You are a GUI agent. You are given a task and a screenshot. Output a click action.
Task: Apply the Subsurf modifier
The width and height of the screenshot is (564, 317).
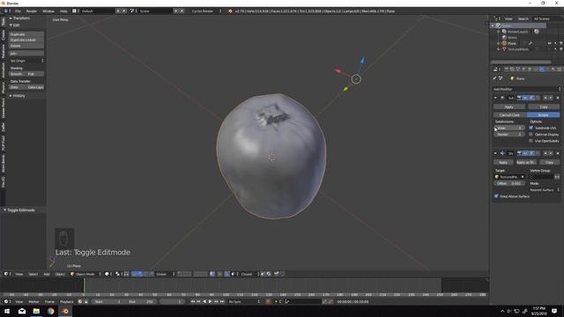[x=509, y=107]
